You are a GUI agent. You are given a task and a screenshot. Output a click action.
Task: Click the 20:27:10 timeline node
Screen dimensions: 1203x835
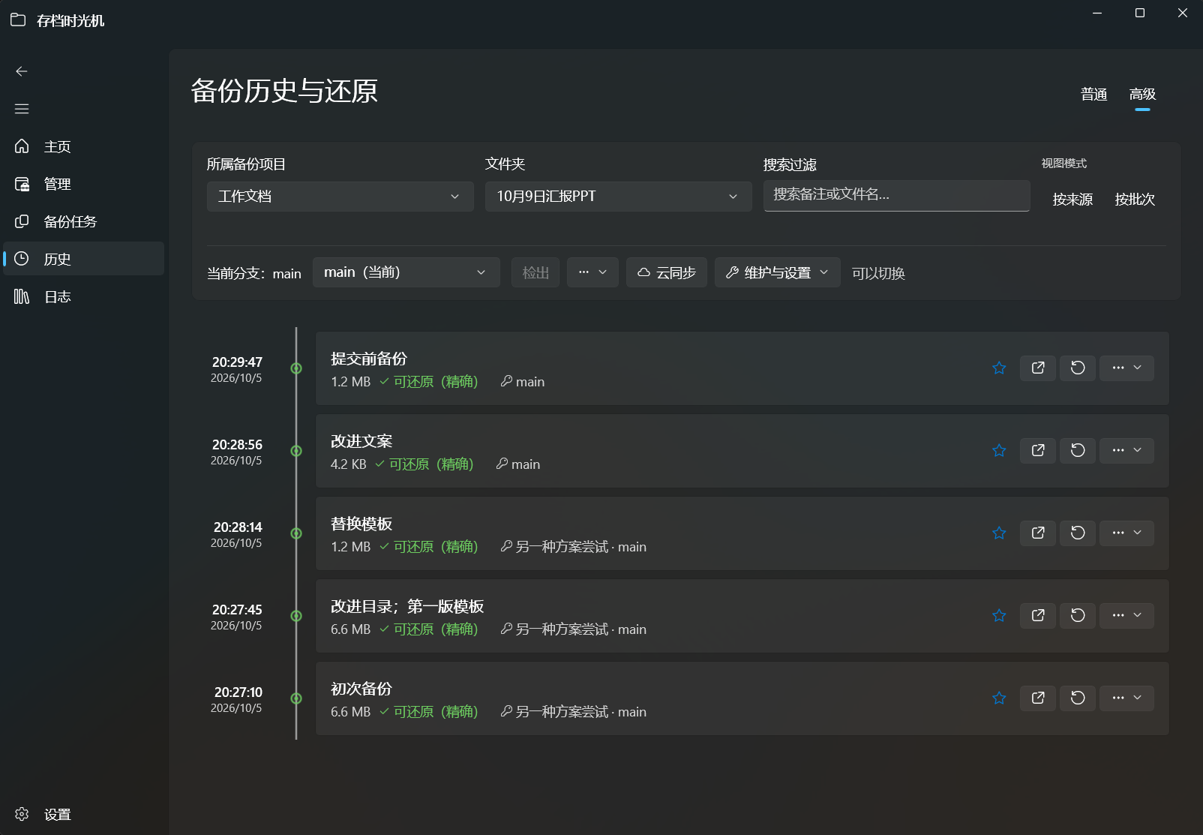pyautogui.click(x=296, y=698)
